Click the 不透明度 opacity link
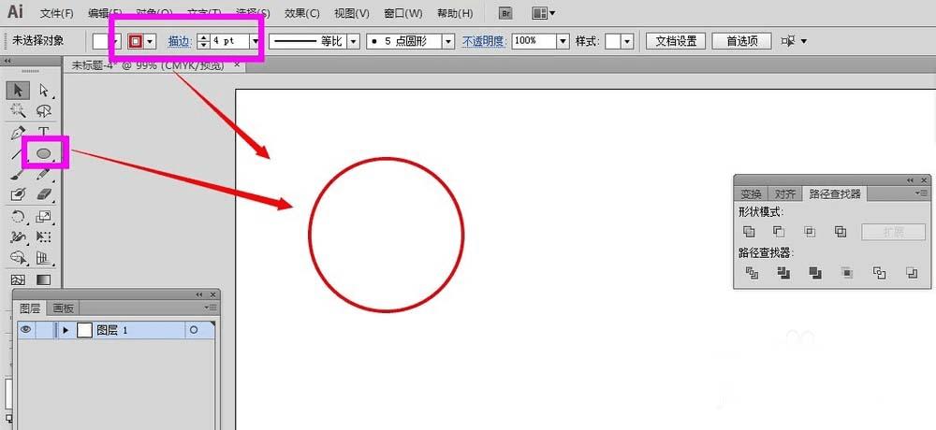936x430 pixels. (x=484, y=41)
